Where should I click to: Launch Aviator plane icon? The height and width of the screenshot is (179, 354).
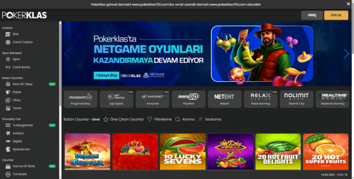pos(8,134)
